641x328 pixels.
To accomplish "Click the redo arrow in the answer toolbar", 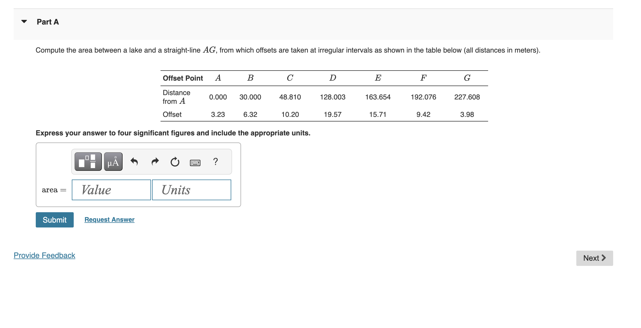I will (x=155, y=162).
